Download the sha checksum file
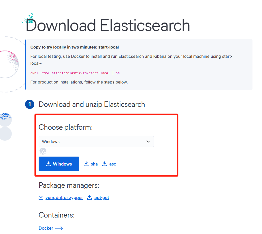 [94, 164]
